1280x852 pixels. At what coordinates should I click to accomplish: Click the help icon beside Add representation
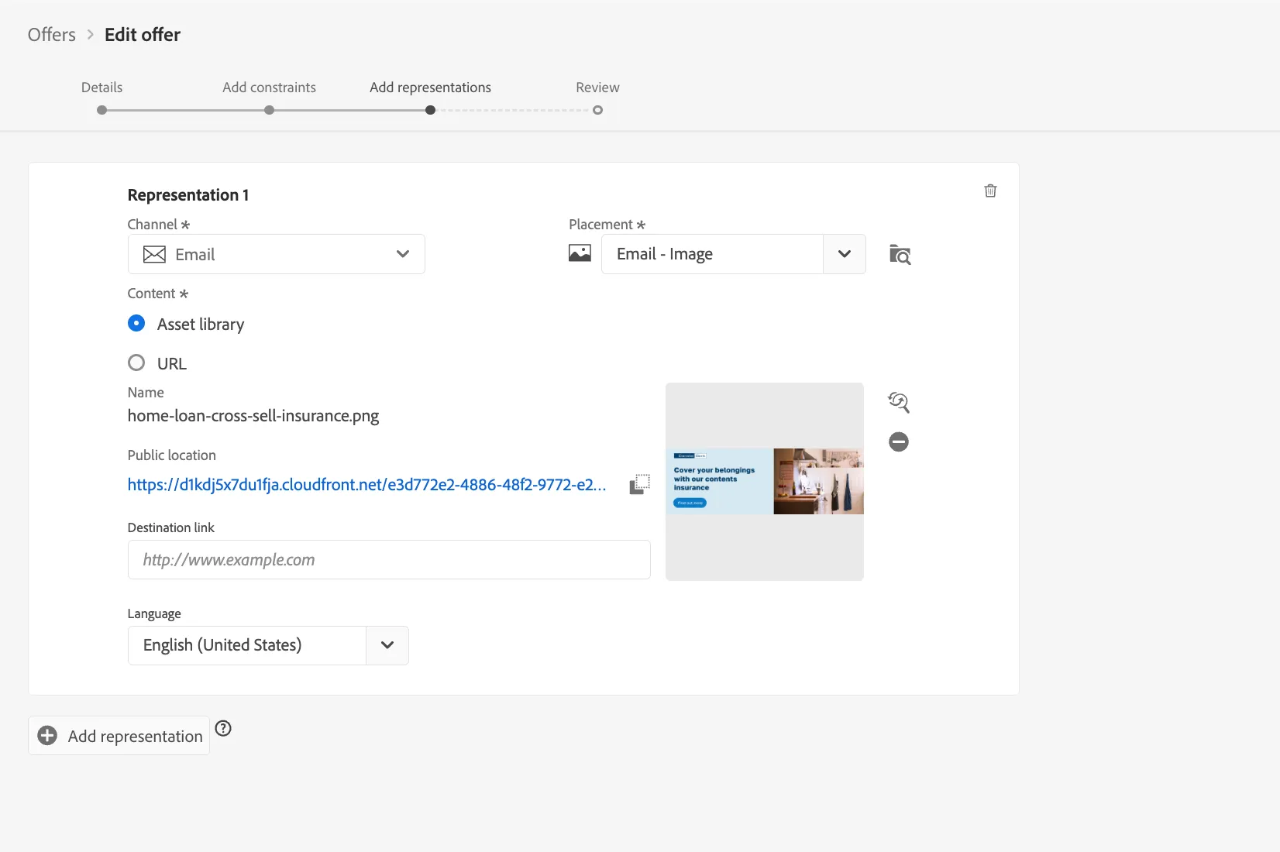(223, 728)
